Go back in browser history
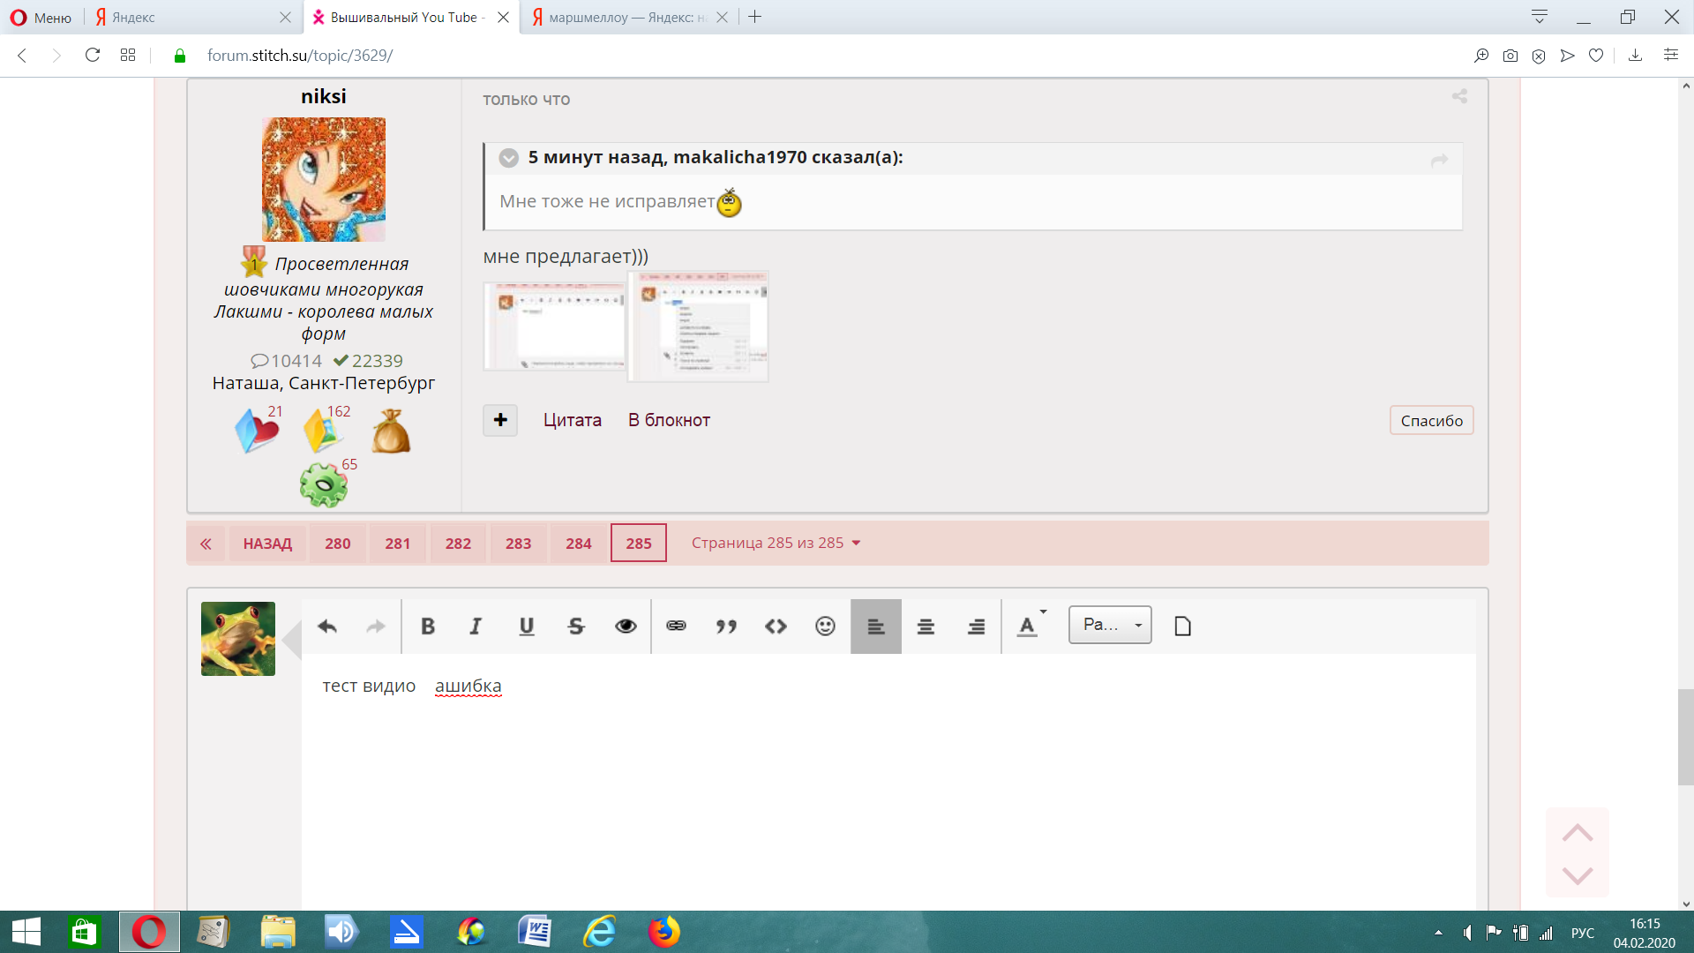This screenshot has height=953, width=1694. coord(22,56)
